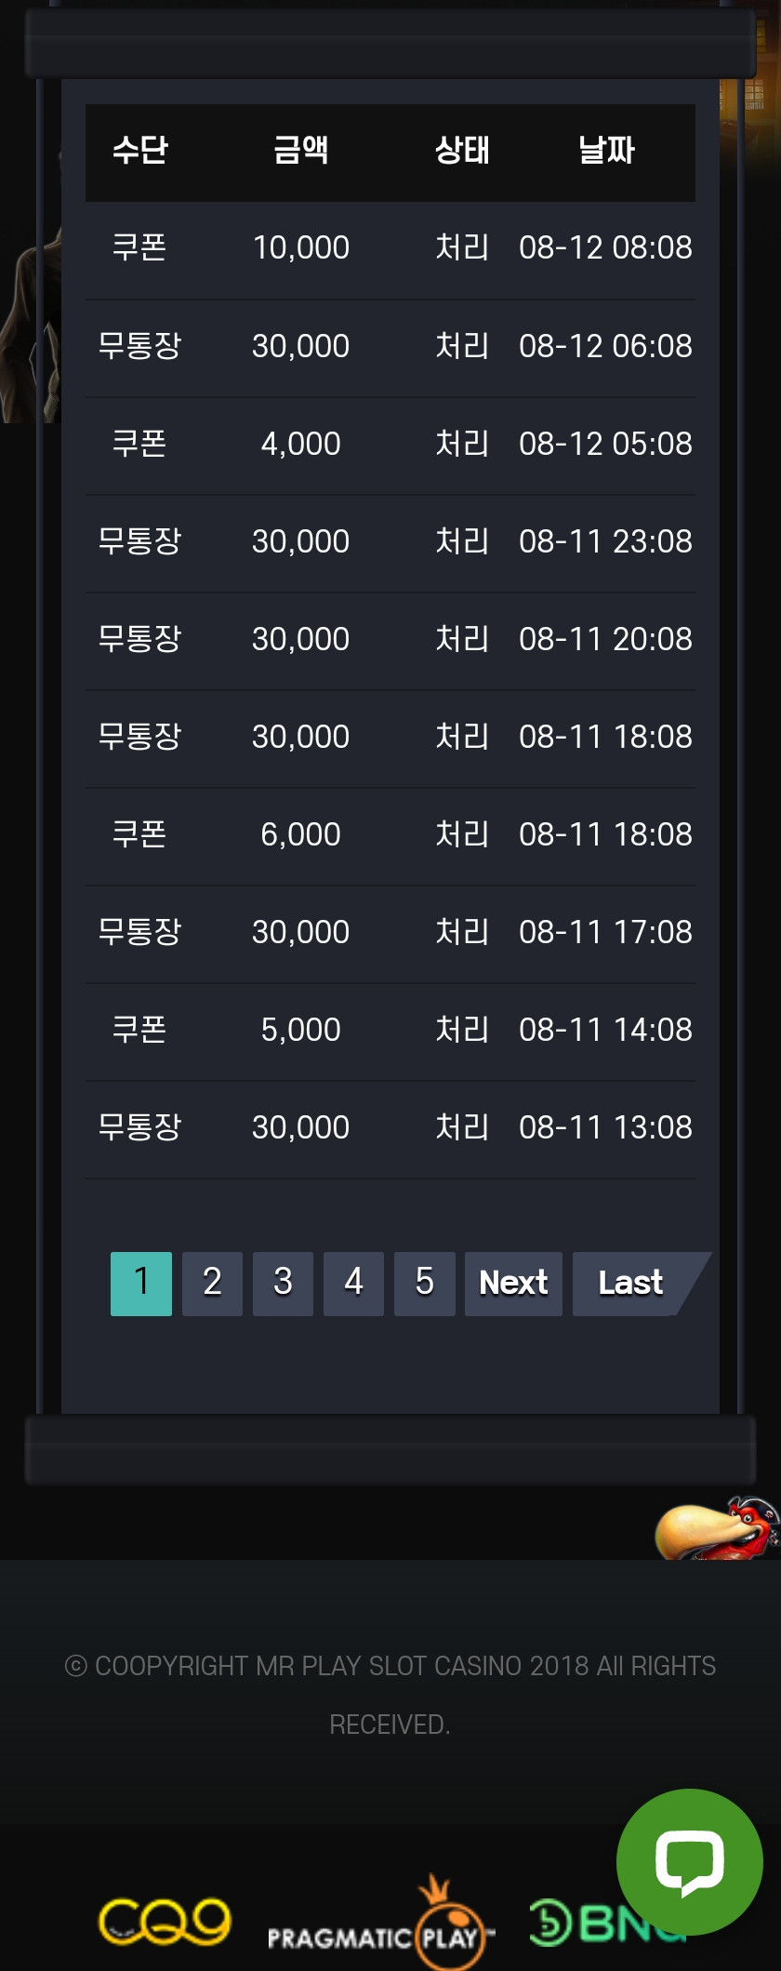Image resolution: width=781 pixels, height=1971 pixels.
Task: Select the active page 1 button
Action: click(x=141, y=1284)
